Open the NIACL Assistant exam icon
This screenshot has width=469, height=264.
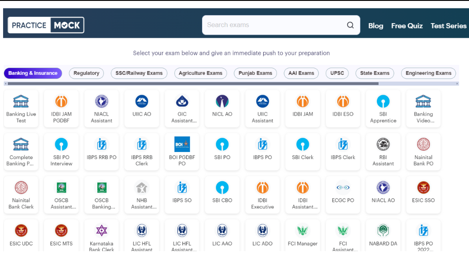(101, 101)
